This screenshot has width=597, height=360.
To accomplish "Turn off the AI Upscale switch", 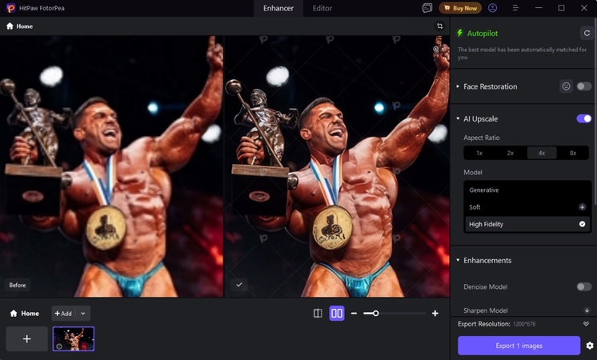I will [583, 118].
